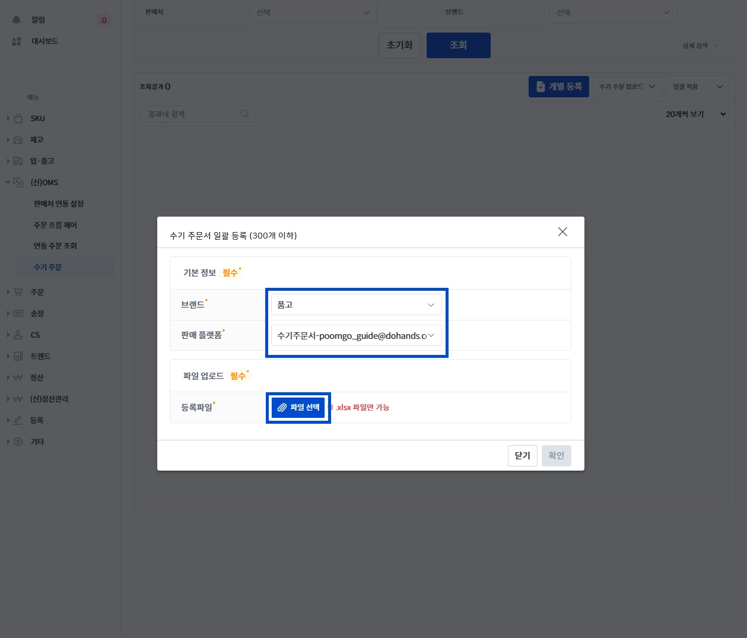Click the 재고 warehouse icon

pos(18,139)
